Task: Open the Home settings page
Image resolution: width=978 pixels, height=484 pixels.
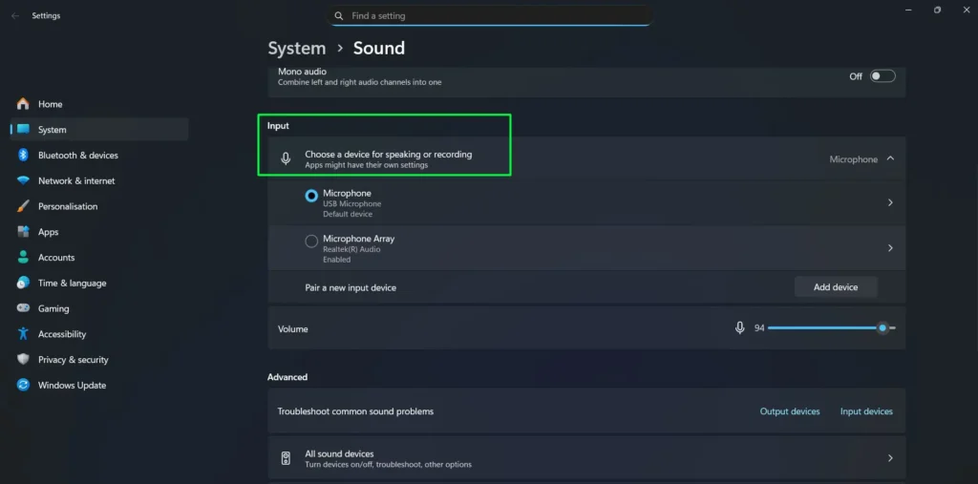Action: tap(99, 104)
